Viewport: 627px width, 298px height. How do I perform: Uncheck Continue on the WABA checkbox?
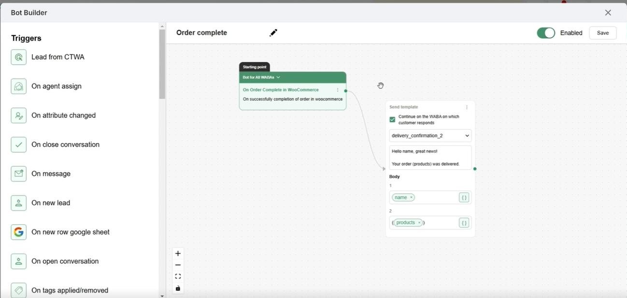coord(392,120)
